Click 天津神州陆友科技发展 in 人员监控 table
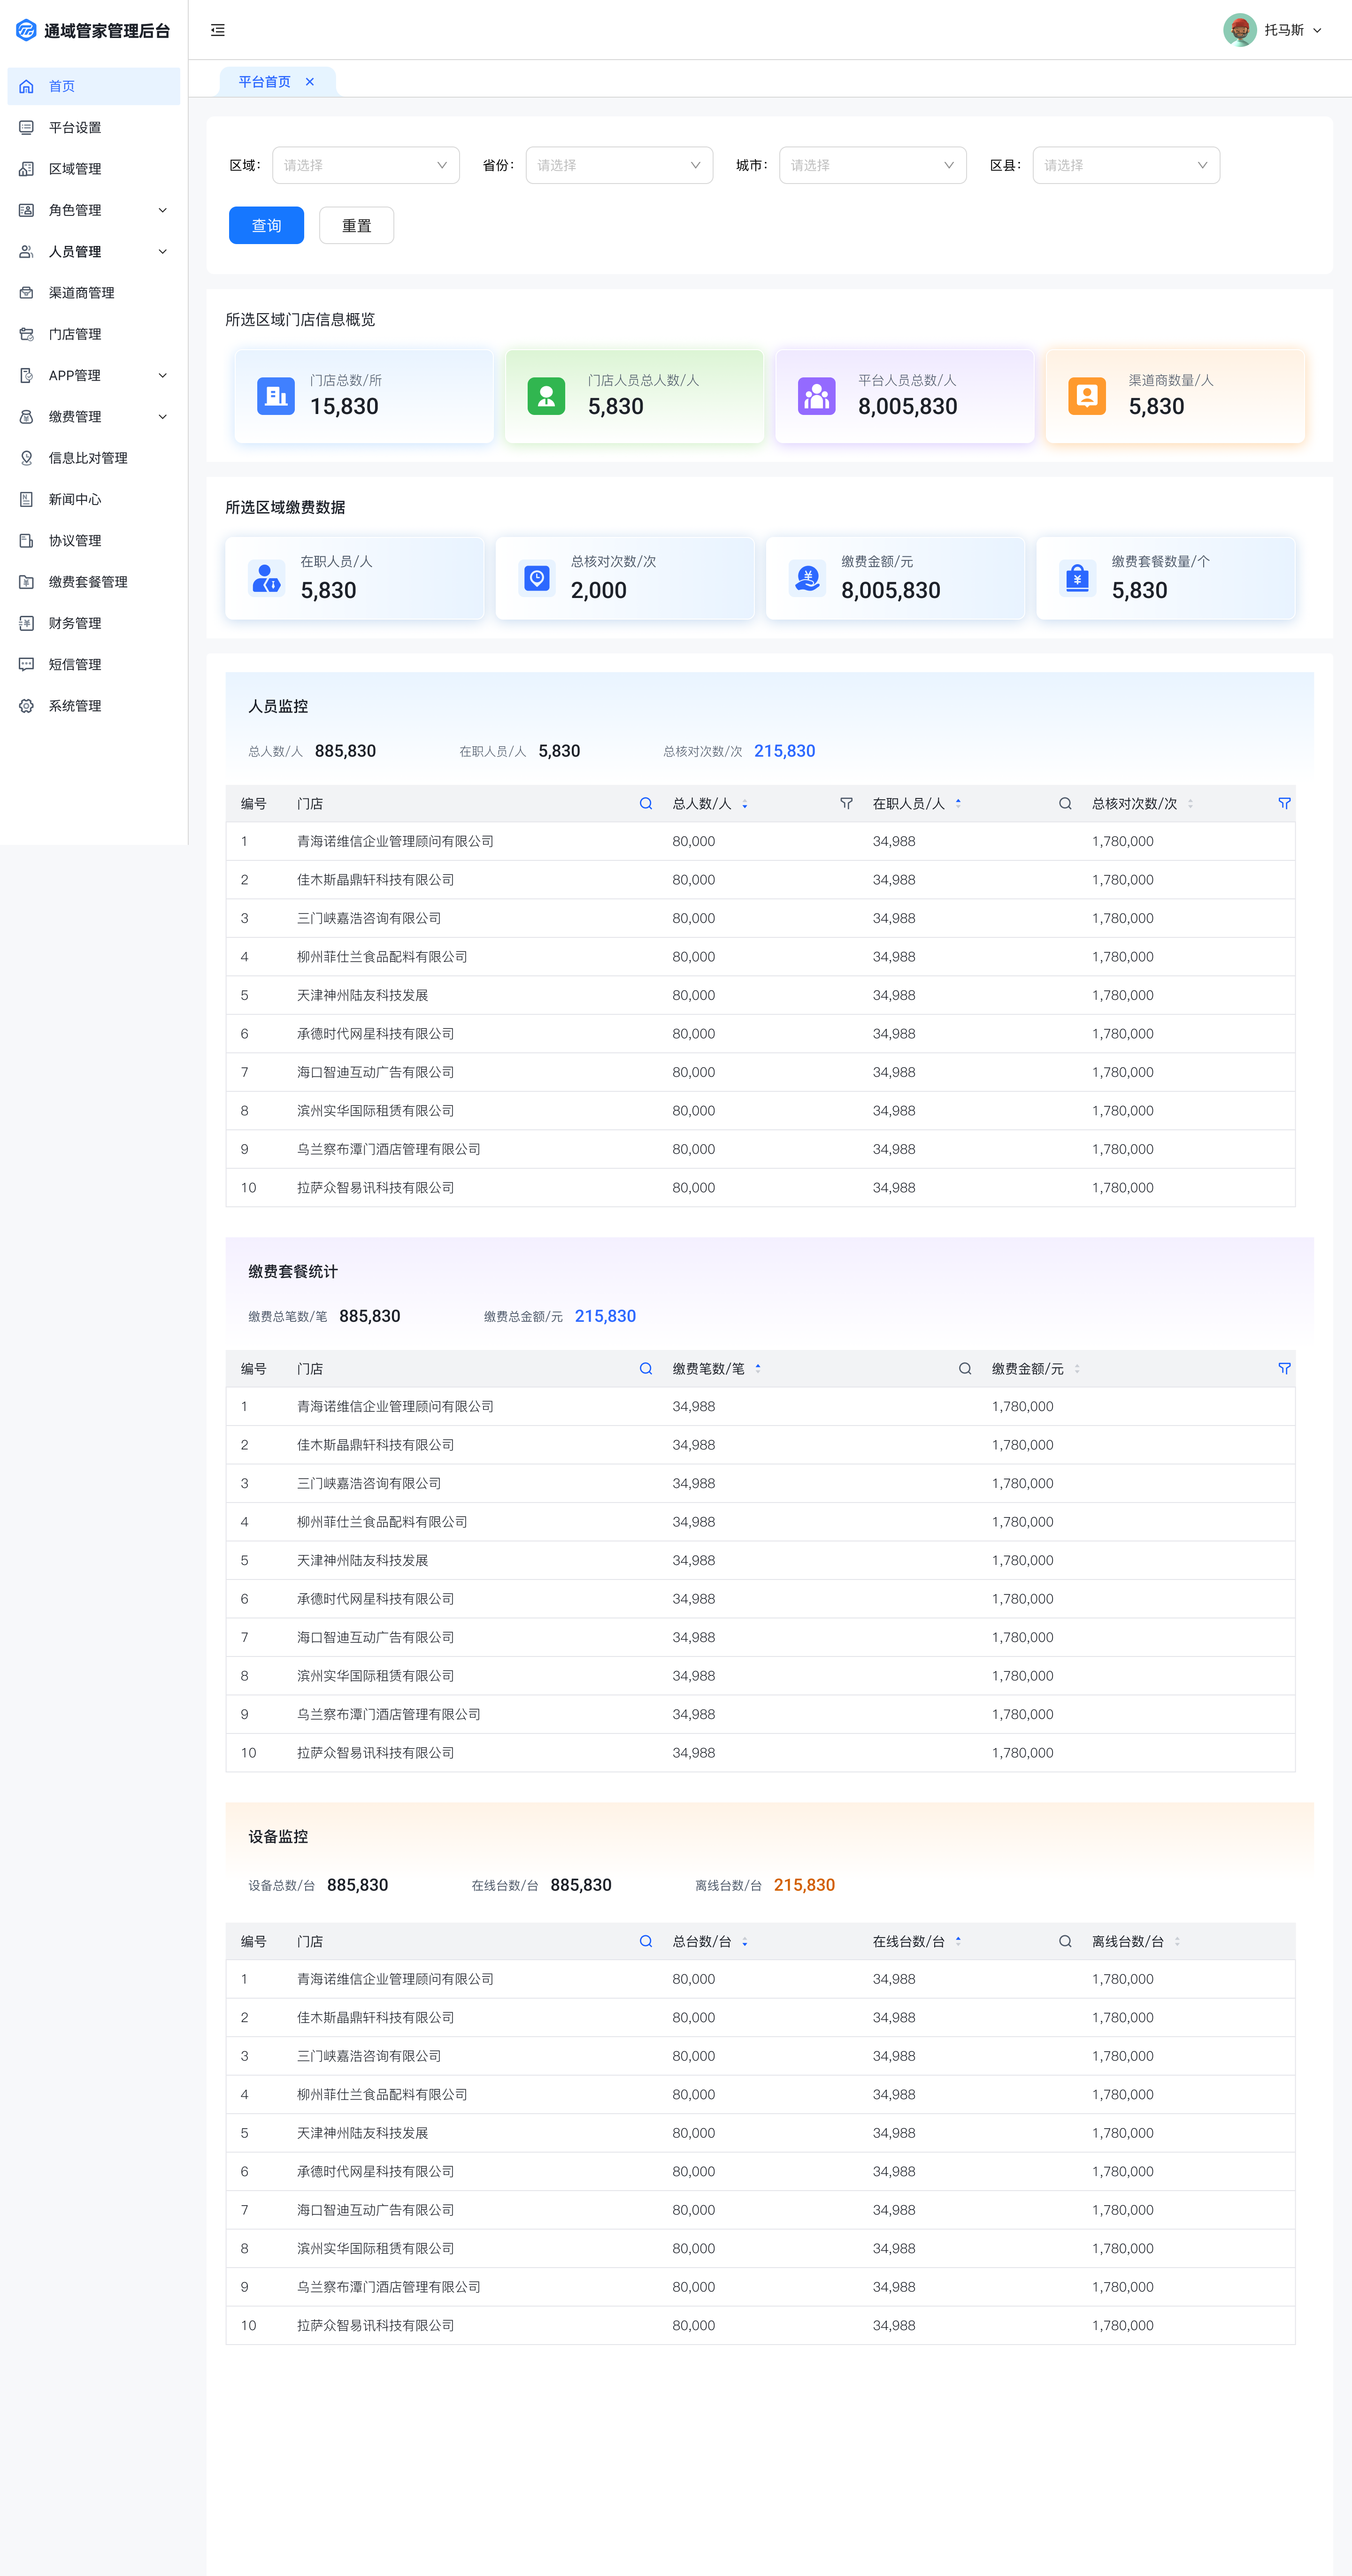 (362, 995)
